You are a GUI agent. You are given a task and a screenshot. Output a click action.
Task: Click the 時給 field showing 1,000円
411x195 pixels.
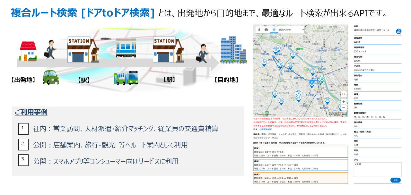tap(357, 89)
